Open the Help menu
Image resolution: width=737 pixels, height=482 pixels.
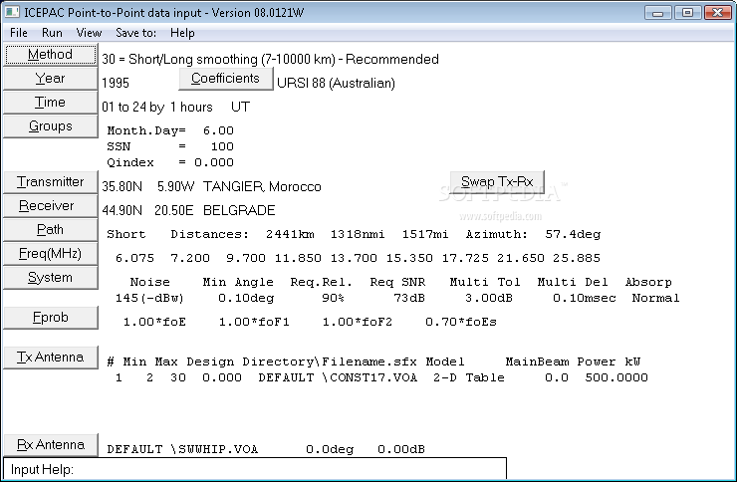tap(182, 33)
